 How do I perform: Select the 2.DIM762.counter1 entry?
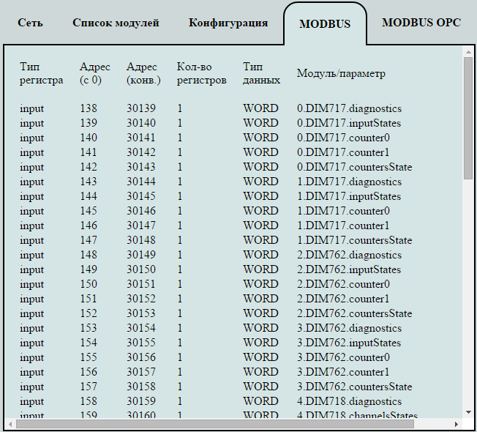tap(343, 299)
